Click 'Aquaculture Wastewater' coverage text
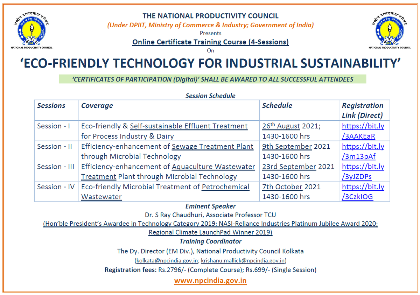This screenshot has height=295, width=420. [x=213, y=167]
